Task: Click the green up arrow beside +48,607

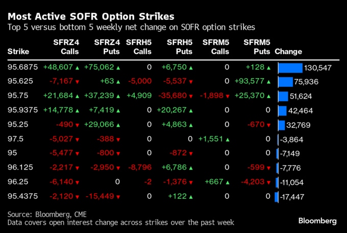Action: [77, 68]
